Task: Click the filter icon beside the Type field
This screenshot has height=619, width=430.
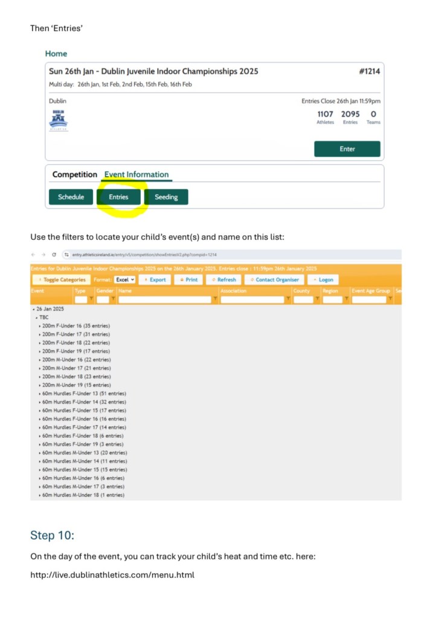Action: pos(91,299)
